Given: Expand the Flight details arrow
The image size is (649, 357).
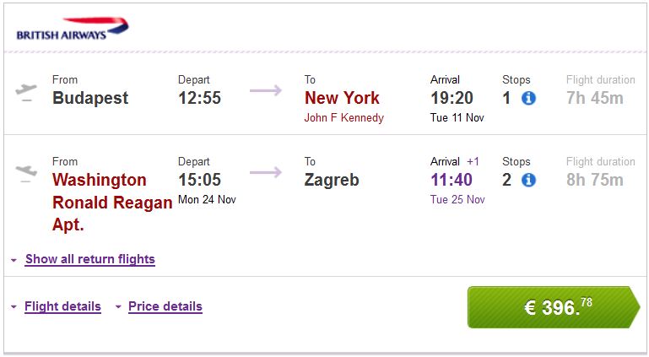Looking at the screenshot, I should (x=14, y=307).
